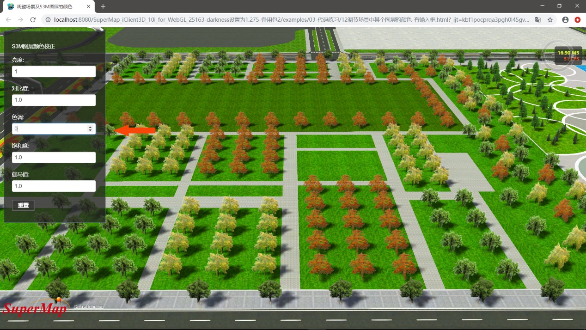Focus the 对比度 input field
The height and width of the screenshot is (330, 586).
54,100
